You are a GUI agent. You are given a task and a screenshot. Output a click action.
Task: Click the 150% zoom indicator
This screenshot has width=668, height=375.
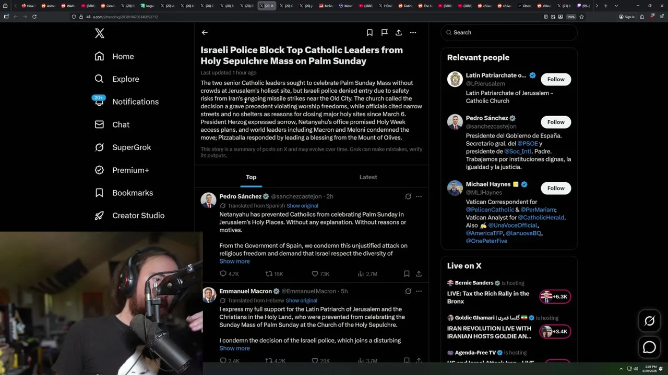coord(571,17)
